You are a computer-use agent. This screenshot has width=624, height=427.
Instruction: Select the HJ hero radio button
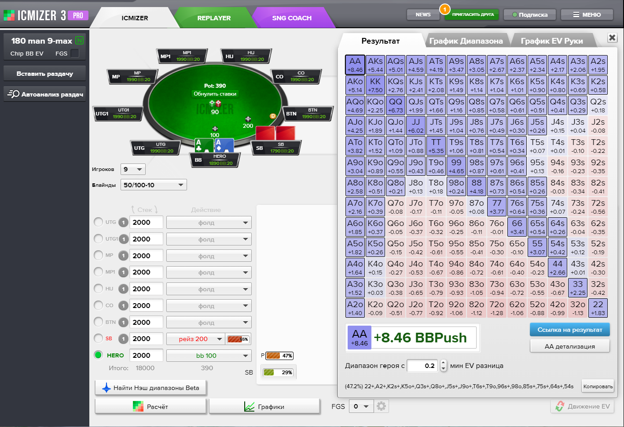[x=99, y=289]
